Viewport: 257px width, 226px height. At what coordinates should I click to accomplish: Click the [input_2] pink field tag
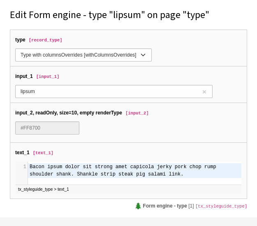pos(137,113)
